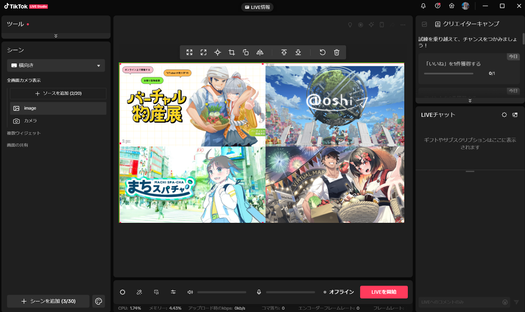The width and height of the screenshot is (525, 312).
Task: Select the crop tool
Action: coord(232,52)
